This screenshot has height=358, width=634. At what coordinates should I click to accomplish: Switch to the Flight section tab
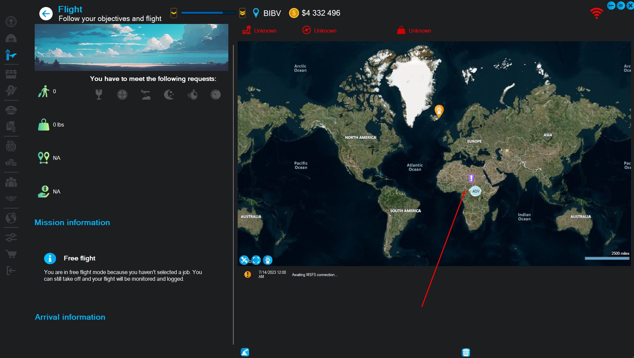11,55
